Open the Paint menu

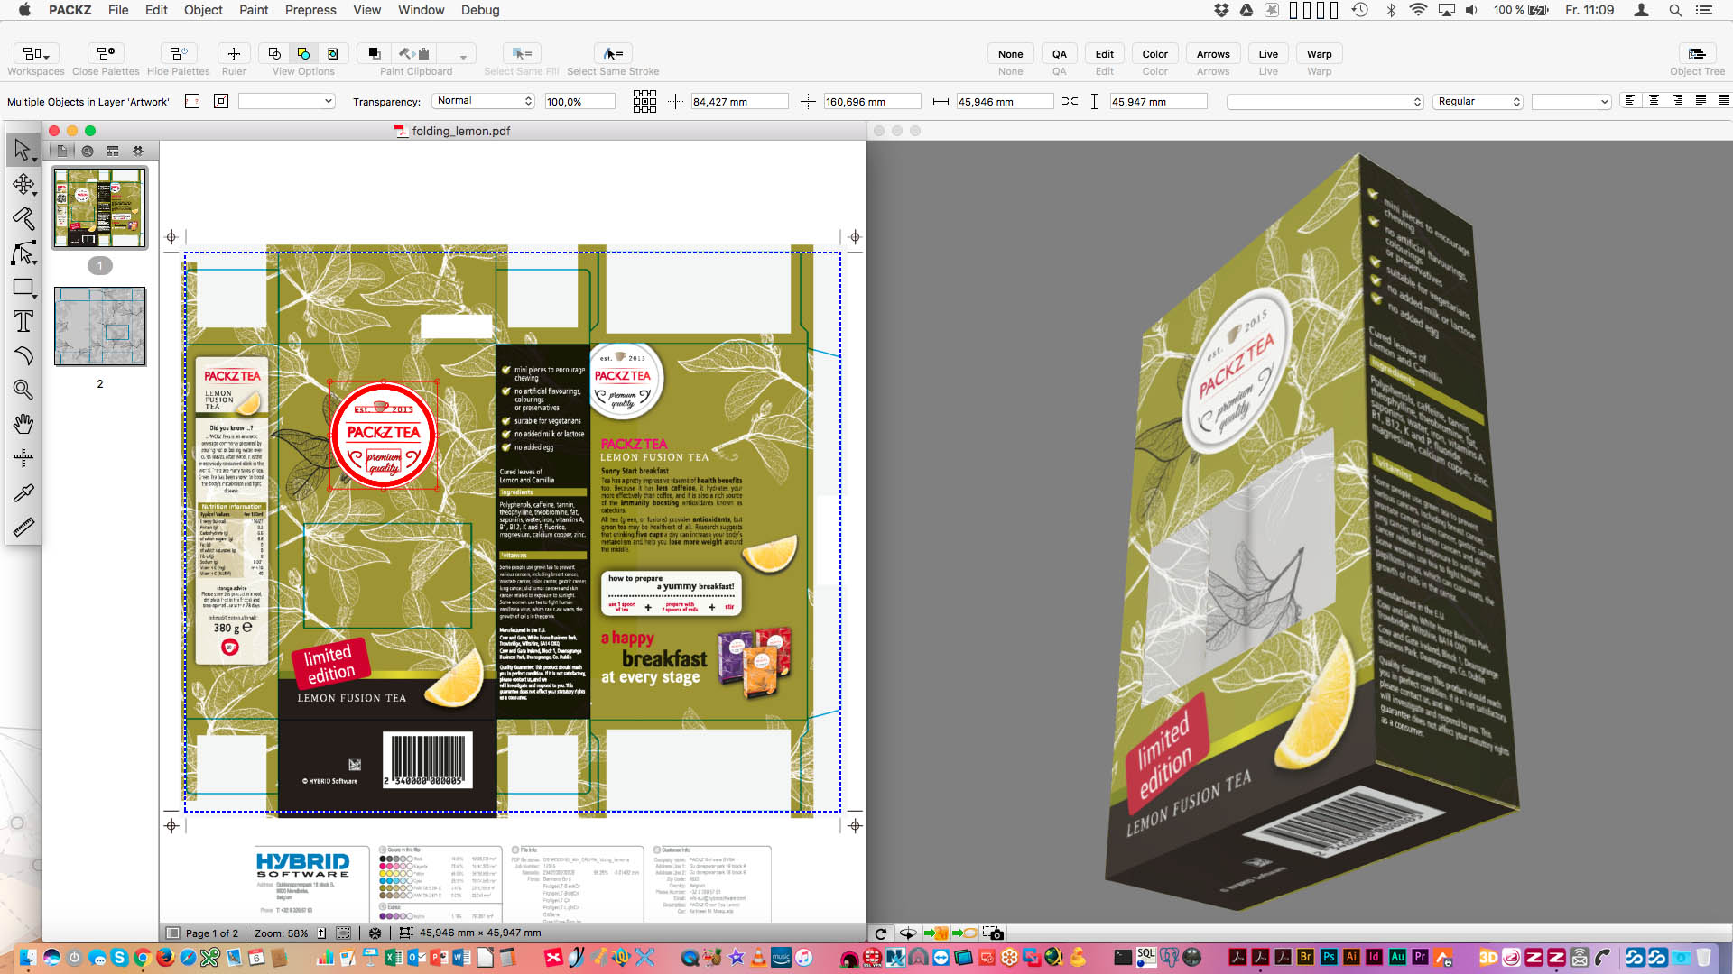click(x=254, y=10)
